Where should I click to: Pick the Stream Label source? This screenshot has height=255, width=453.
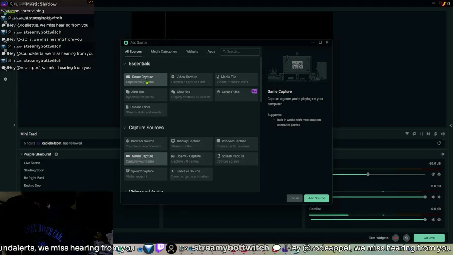coord(145,109)
